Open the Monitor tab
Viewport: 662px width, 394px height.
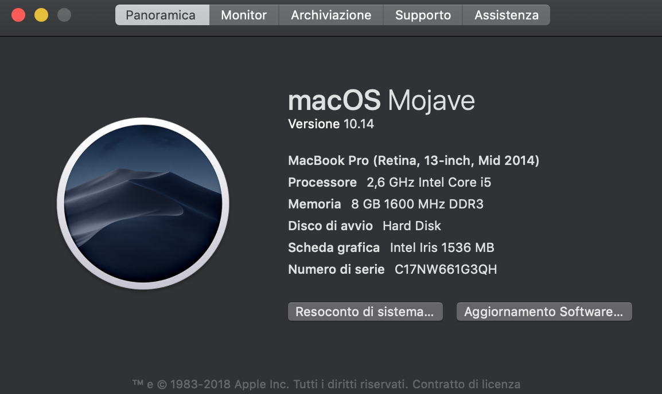(244, 15)
